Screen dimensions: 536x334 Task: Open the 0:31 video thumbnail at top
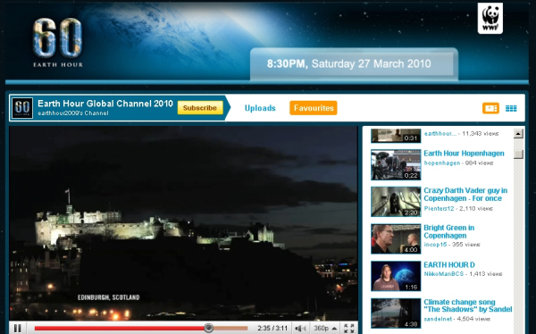point(396,136)
